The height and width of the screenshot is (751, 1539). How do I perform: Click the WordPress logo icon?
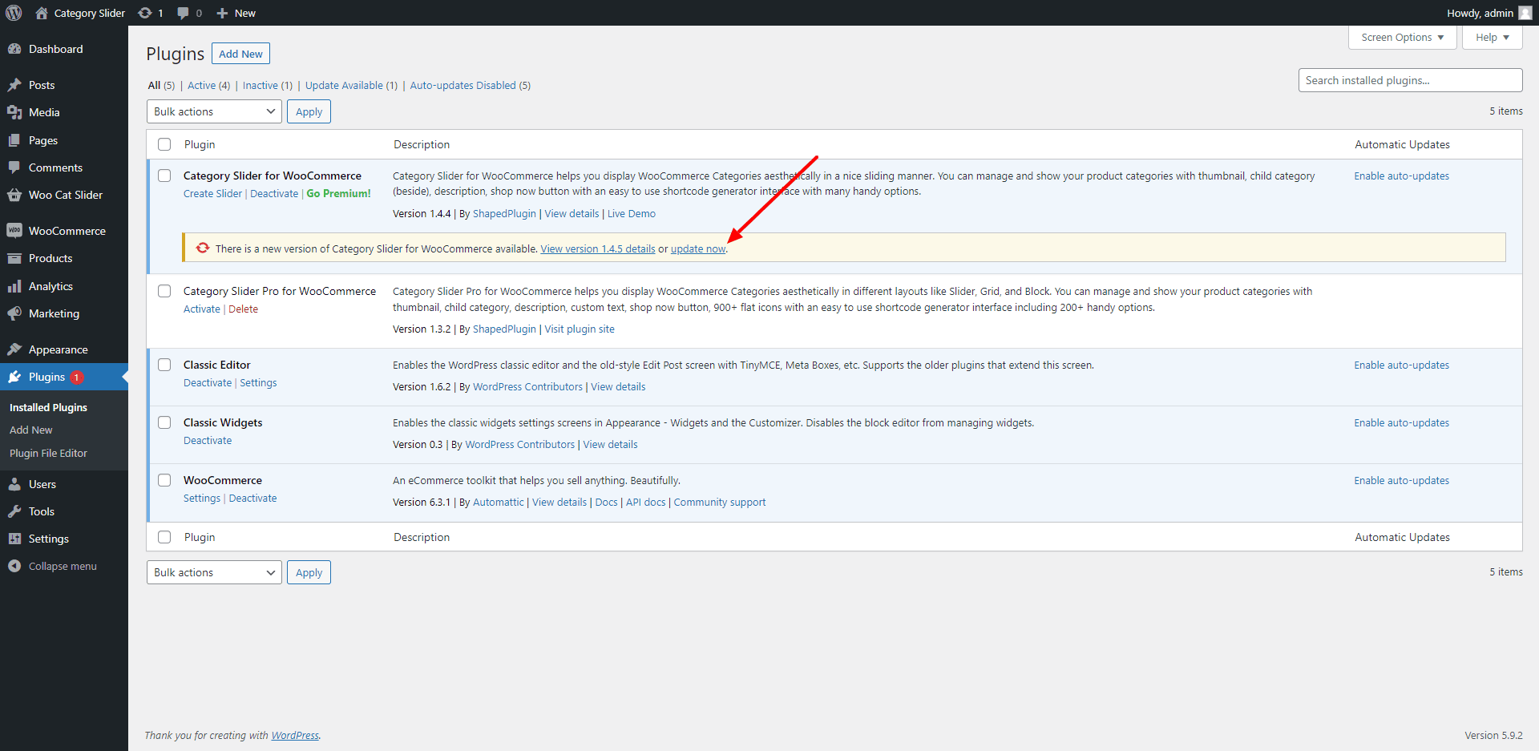point(14,13)
